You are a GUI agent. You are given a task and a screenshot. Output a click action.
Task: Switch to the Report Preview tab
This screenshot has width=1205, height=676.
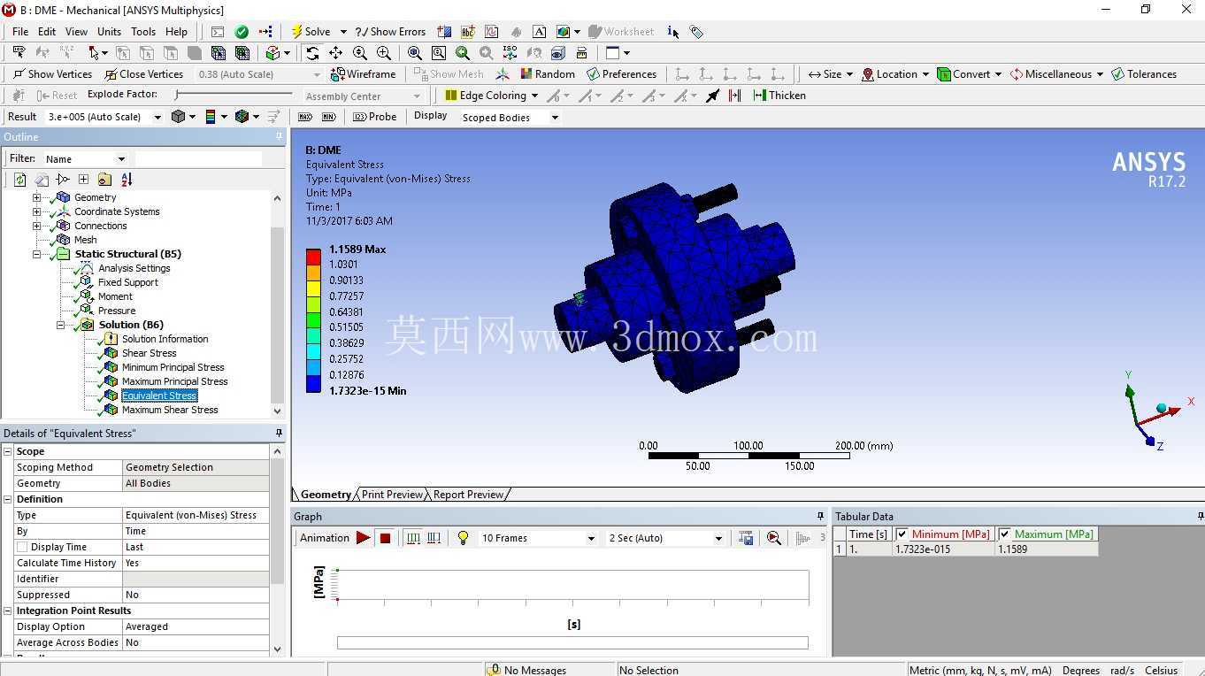point(468,495)
